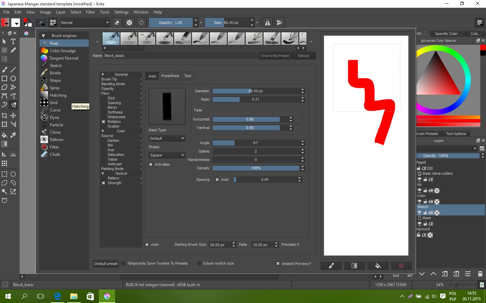486x303 pixels.
Task: Open the blending mode Normal dropdown
Action: click(x=85, y=23)
